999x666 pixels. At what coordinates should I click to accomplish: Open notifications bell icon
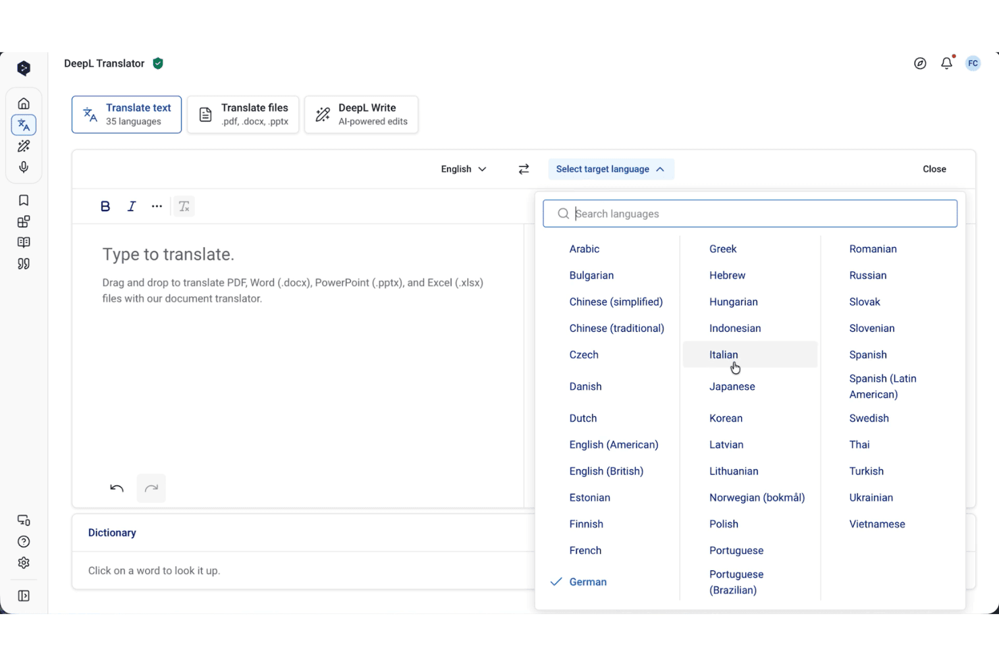click(x=947, y=63)
